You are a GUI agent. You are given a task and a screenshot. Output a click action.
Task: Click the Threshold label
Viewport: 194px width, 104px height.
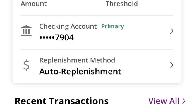(122, 4)
